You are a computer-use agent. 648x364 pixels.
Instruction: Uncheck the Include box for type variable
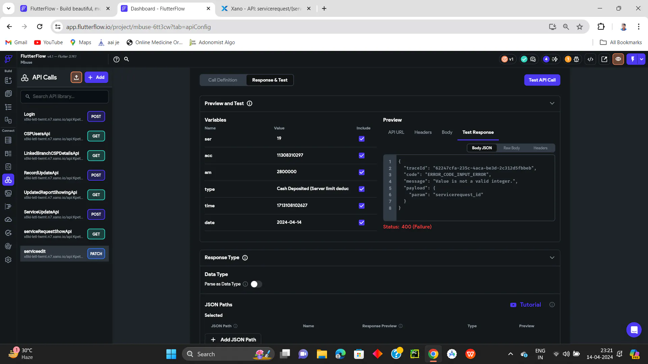[361, 189]
